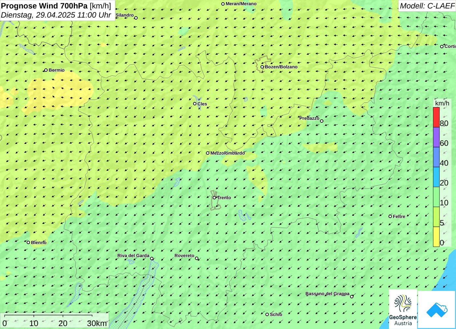Click the '30km' scale bar label
The image size is (456, 329).
pos(97,323)
